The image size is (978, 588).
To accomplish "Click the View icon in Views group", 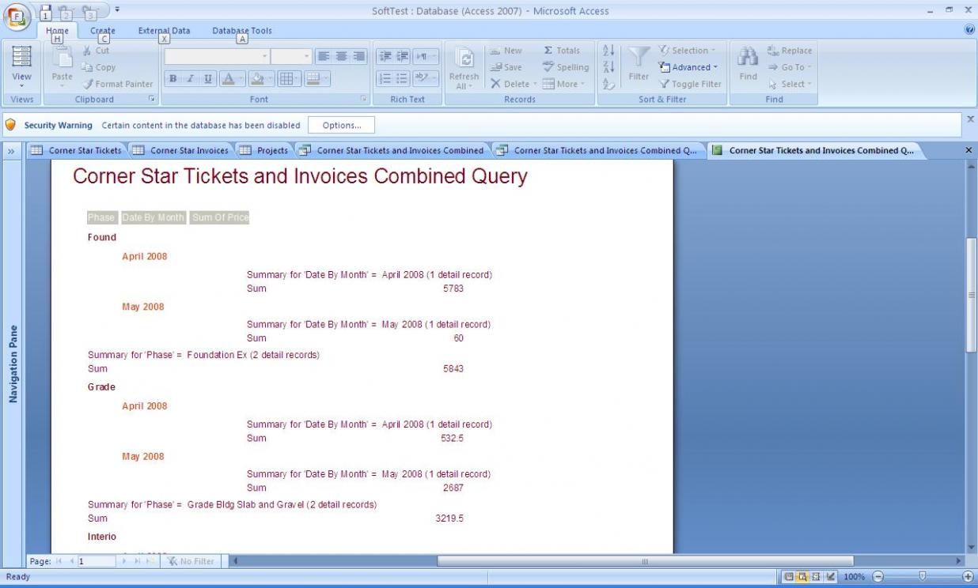I will click(21, 57).
